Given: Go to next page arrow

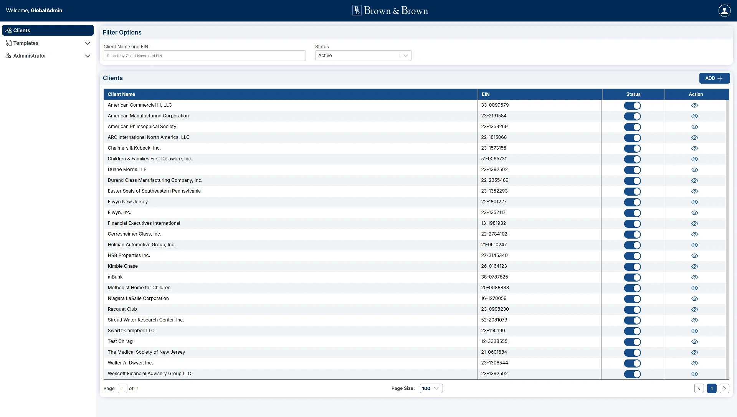Looking at the screenshot, I should (x=724, y=389).
